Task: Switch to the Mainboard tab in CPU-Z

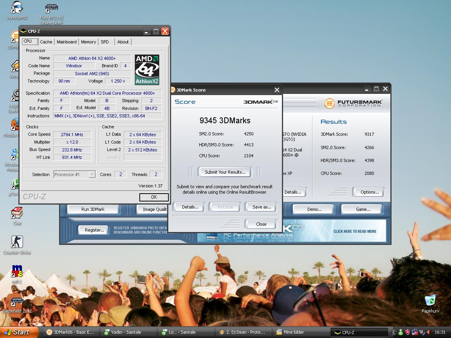Action: (x=67, y=42)
